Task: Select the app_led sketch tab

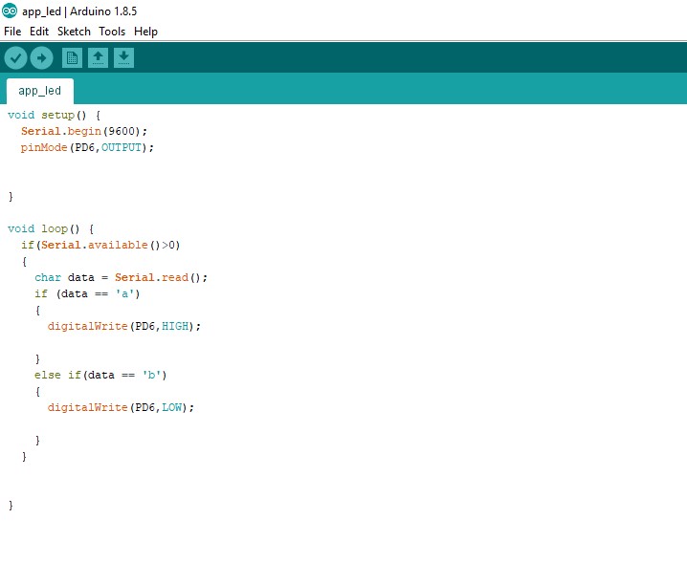Action: [40, 91]
